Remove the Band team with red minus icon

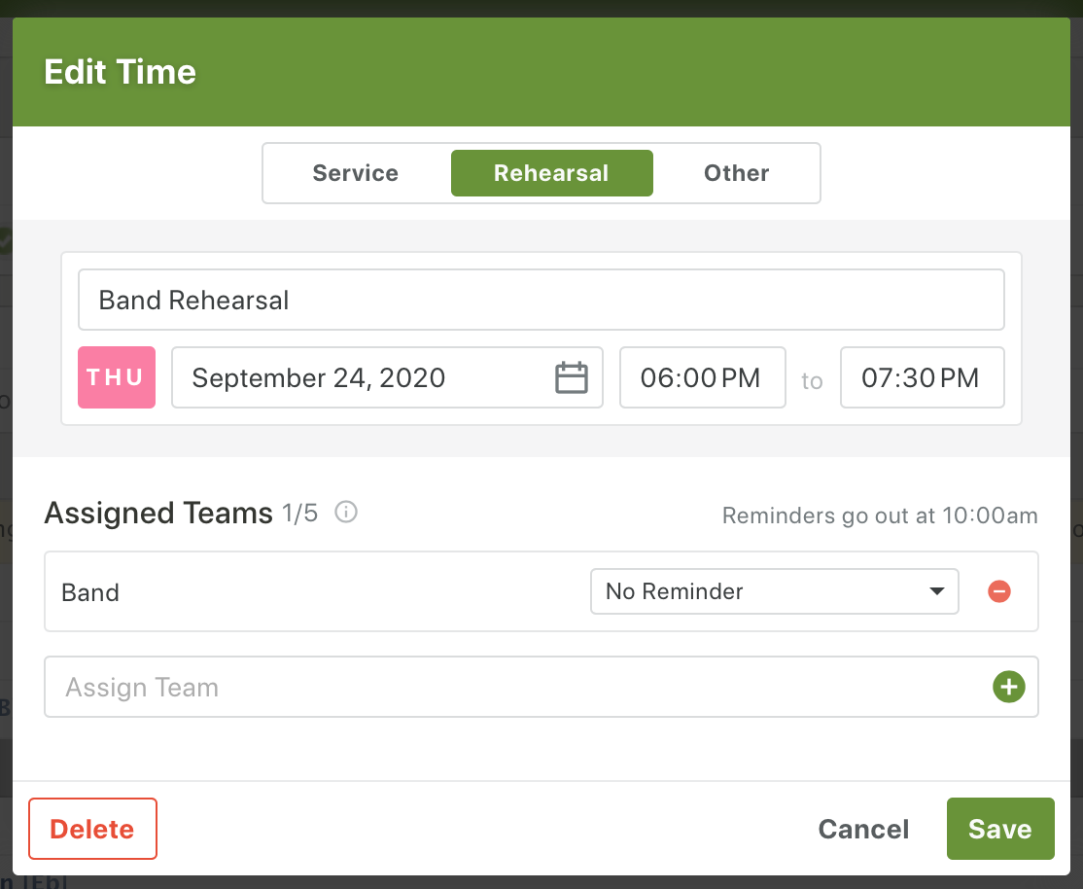[x=998, y=591]
